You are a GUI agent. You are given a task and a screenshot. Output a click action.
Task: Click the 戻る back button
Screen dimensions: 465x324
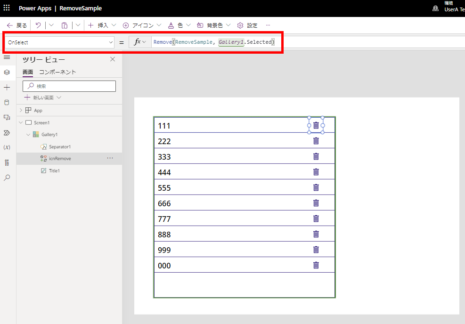click(x=17, y=25)
